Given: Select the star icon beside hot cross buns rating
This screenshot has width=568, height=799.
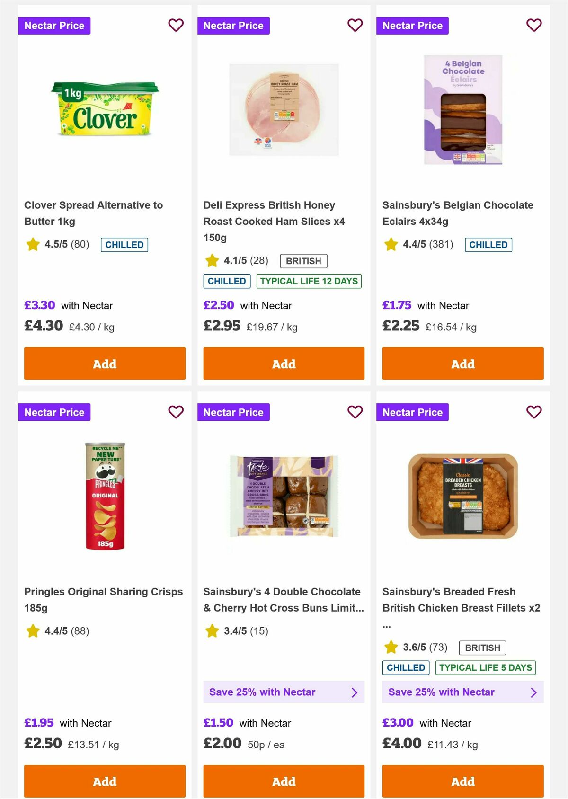Looking at the screenshot, I should pos(212,631).
